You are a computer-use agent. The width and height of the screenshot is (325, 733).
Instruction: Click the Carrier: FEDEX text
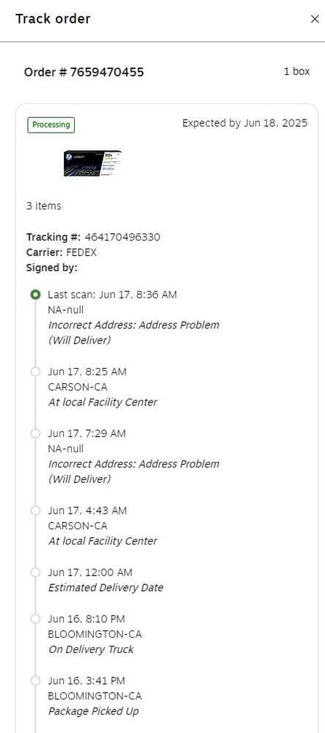coord(62,252)
